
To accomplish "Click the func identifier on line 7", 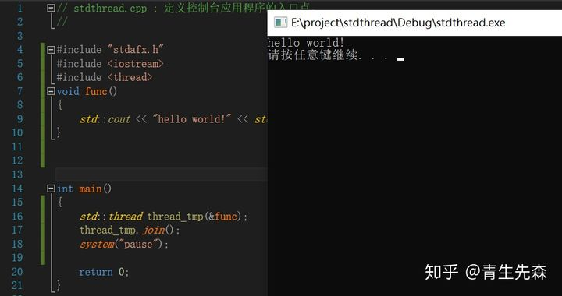I will 96,91.
